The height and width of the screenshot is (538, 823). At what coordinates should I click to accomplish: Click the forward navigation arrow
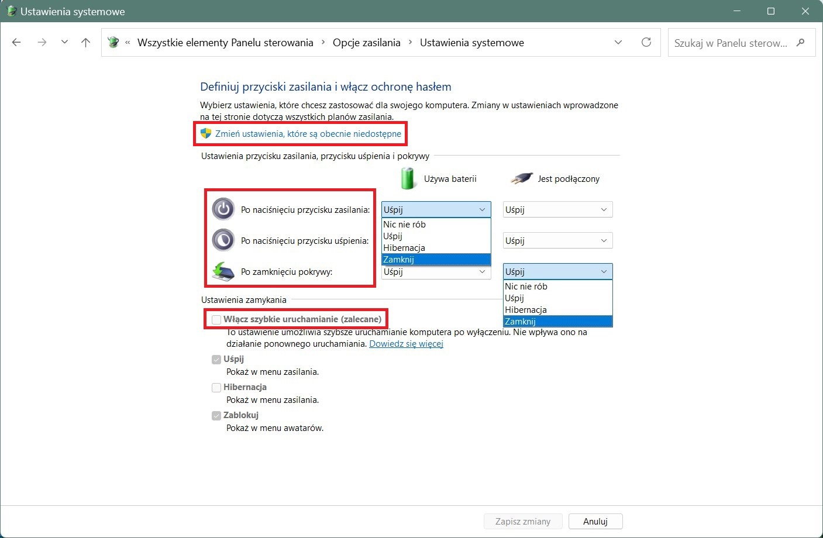coord(42,42)
